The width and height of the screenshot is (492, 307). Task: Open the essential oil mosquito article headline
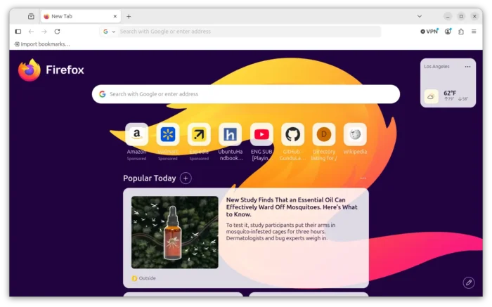pos(292,207)
